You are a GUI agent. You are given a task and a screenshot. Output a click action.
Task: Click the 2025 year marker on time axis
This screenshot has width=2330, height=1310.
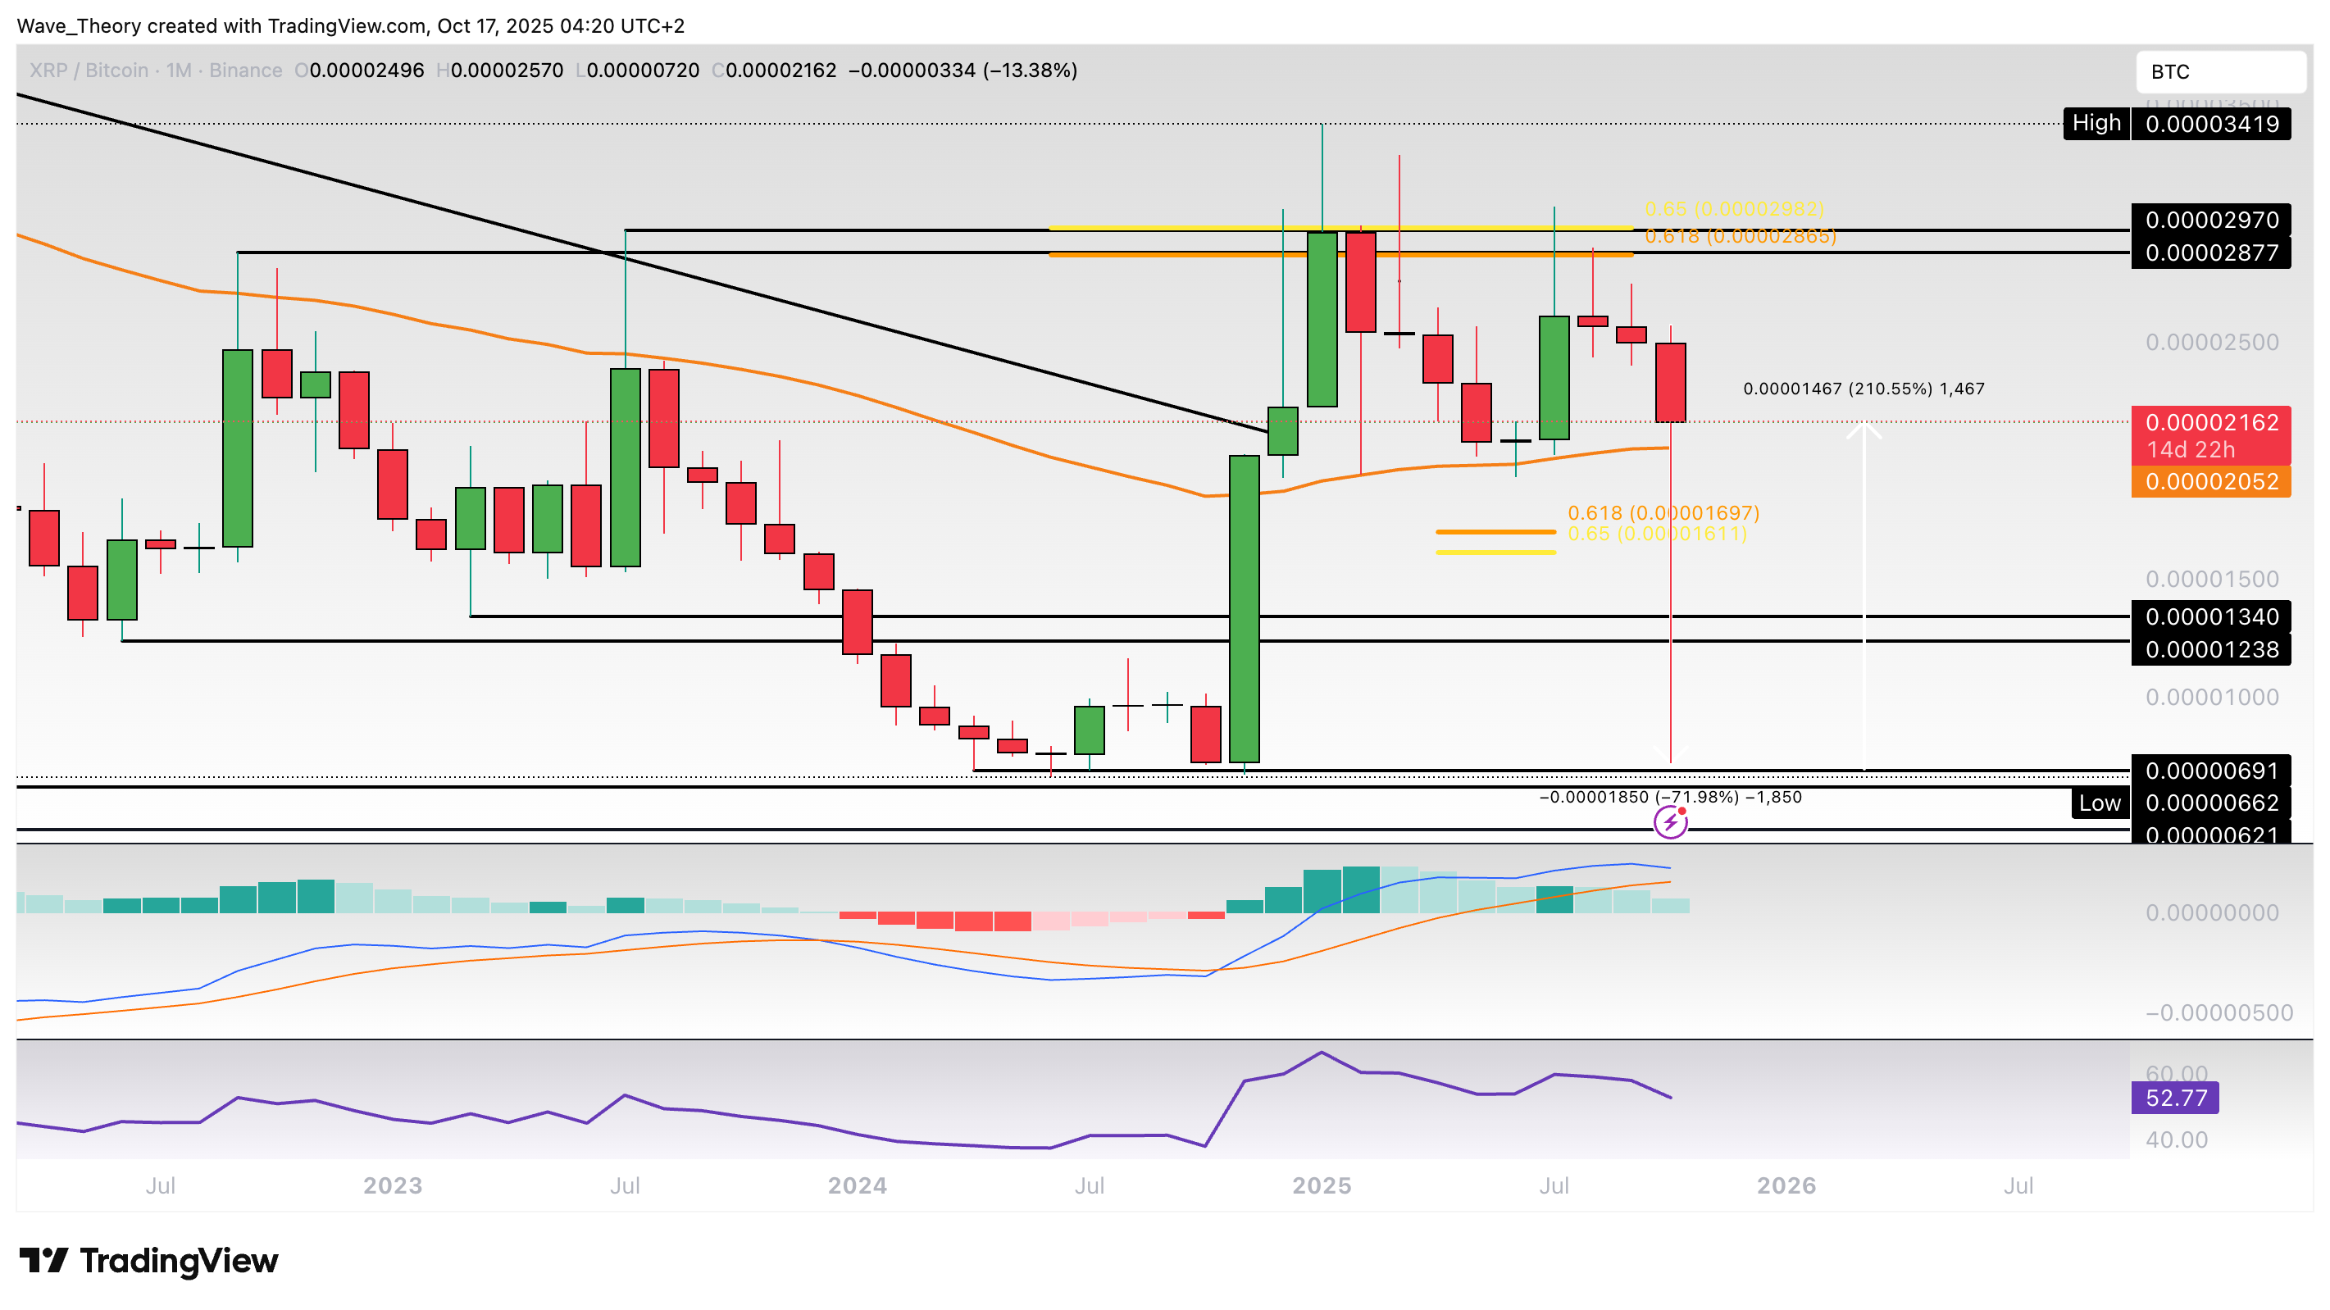pos(1322,1185)
